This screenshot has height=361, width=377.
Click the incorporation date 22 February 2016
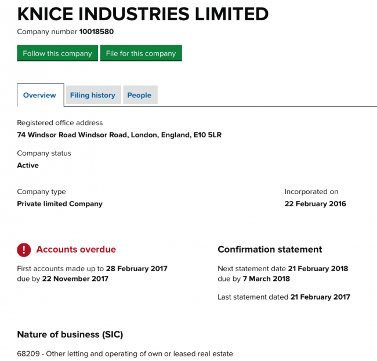pos(315,203)
